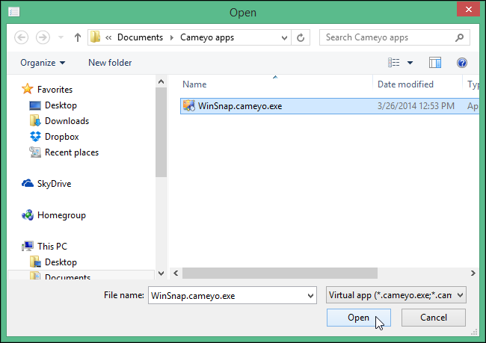Click the navigation pane scrollbar thumb
Image resolution: width=486 pixels, height=343 pixels.
point(161,132)
